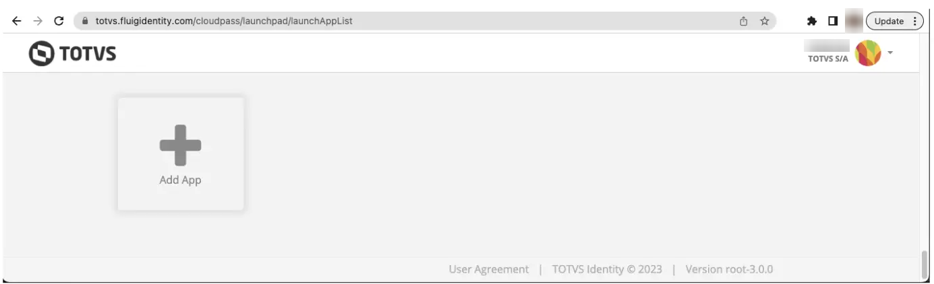Reload the launchpad page
The image size is (934, 284).
point(59,21)
